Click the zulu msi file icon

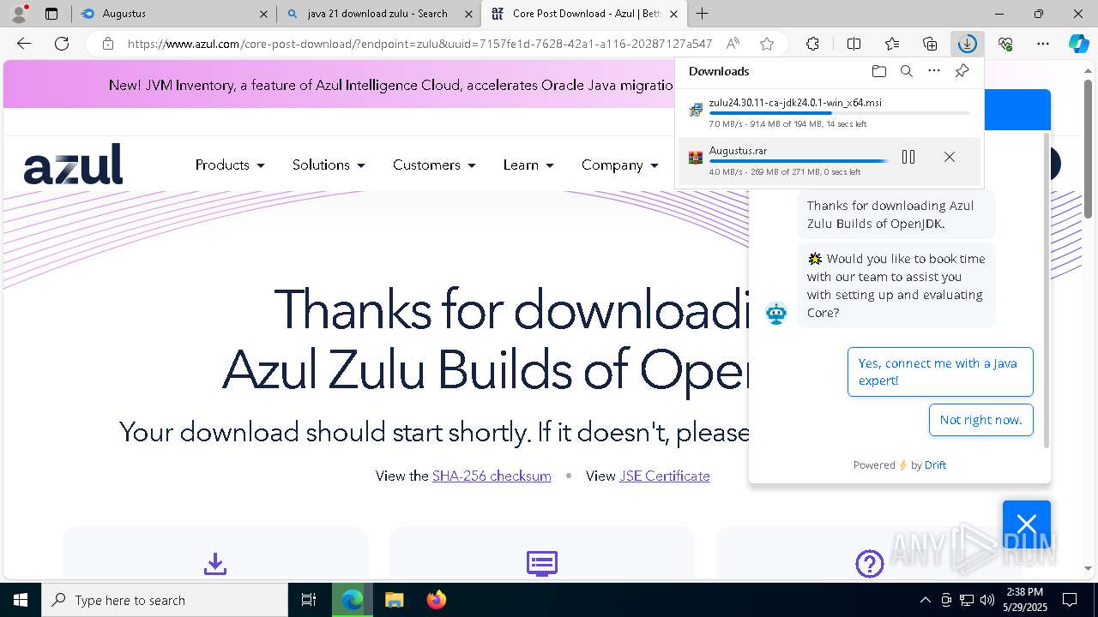696,110
